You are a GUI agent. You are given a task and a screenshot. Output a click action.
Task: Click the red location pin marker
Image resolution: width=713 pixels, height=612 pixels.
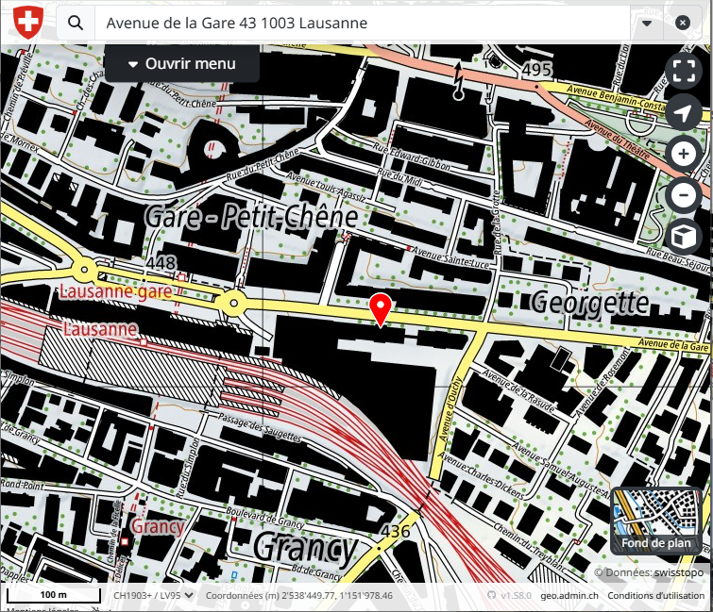(381, 309)
